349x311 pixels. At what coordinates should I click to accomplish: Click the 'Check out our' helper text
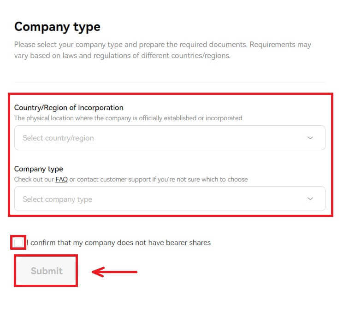point(34,179)
